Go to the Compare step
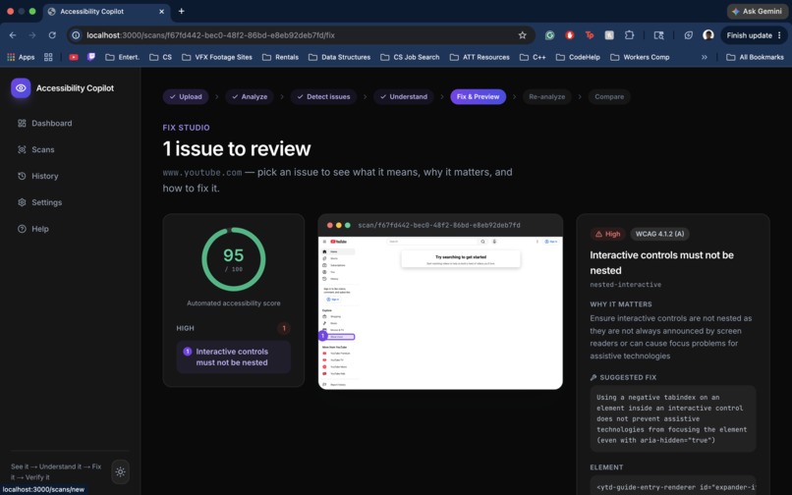 point(609,96)
